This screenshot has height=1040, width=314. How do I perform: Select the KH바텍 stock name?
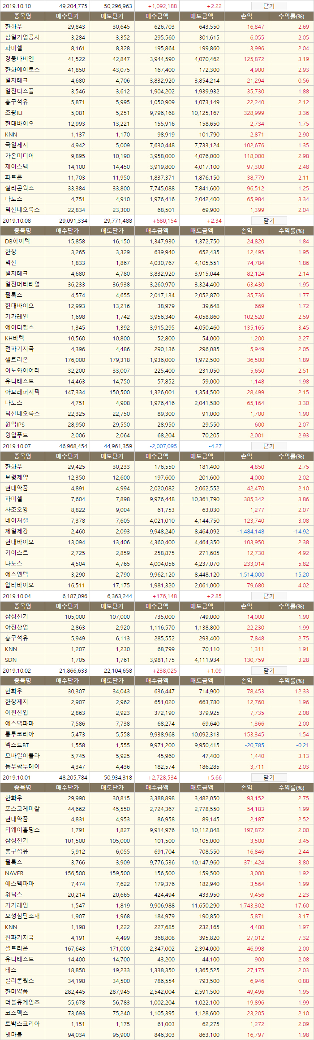14,338
